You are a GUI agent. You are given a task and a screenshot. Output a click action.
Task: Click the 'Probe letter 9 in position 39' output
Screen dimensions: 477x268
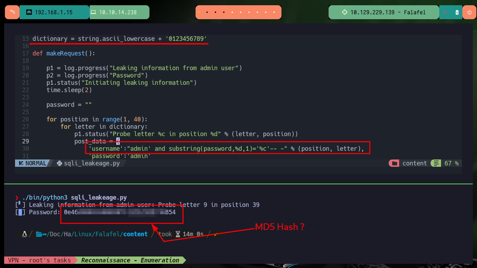tap(209, 205)
